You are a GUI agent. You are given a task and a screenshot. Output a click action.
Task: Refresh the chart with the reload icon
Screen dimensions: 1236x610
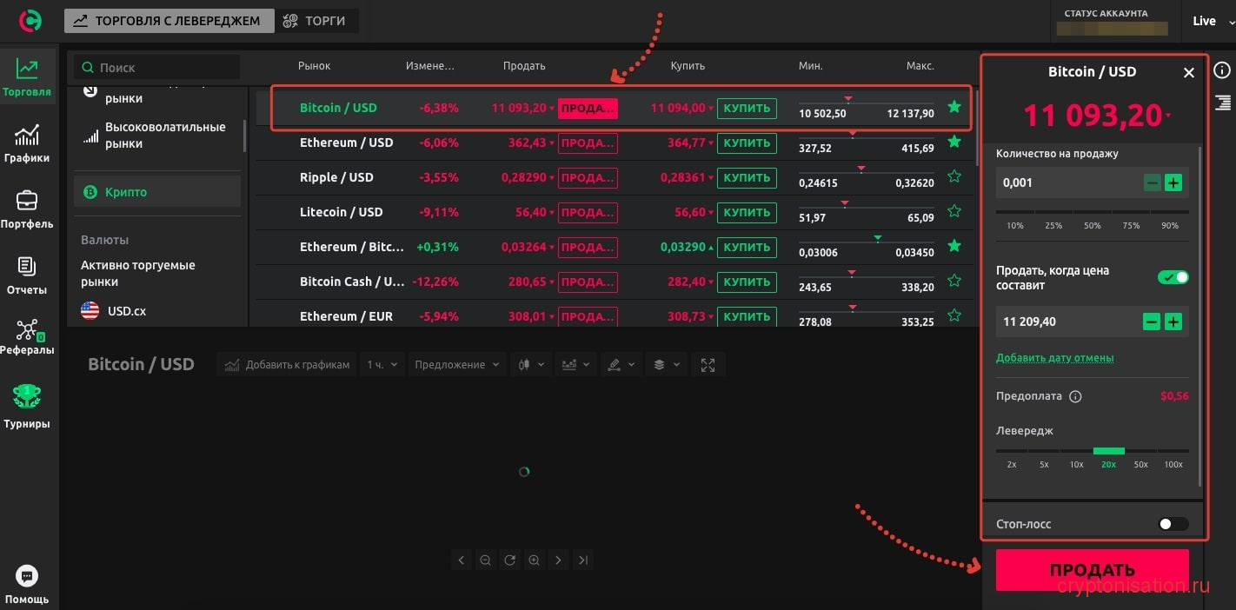coord(509,560)
